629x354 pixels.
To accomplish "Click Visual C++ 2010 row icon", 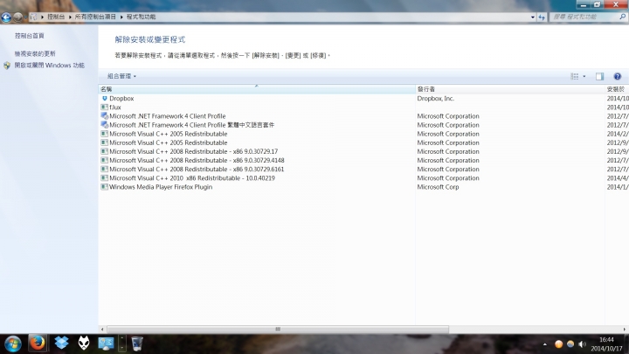I will point(104,177).
